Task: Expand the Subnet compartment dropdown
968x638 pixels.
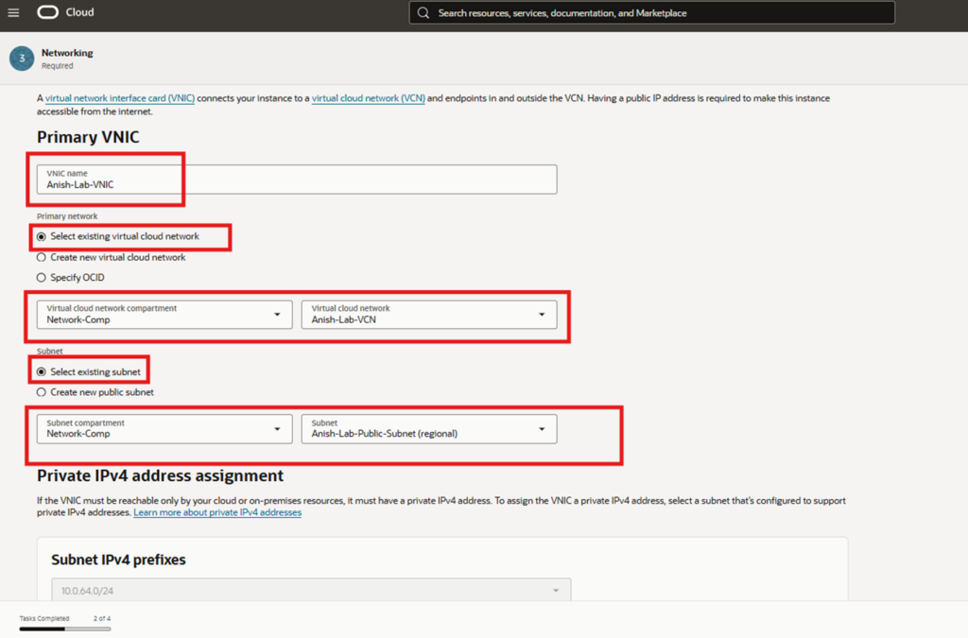Action: point(164,429)
